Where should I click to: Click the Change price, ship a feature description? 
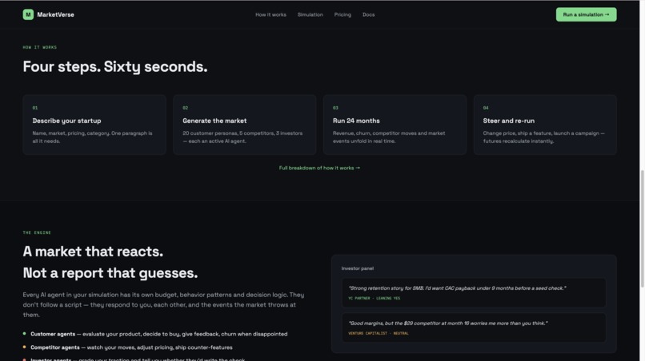tap(544, 137)
